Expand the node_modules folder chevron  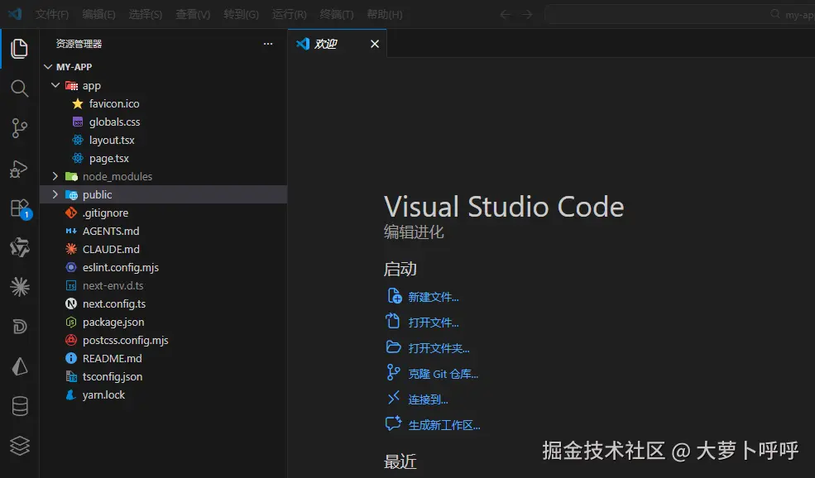coord(55,176)
